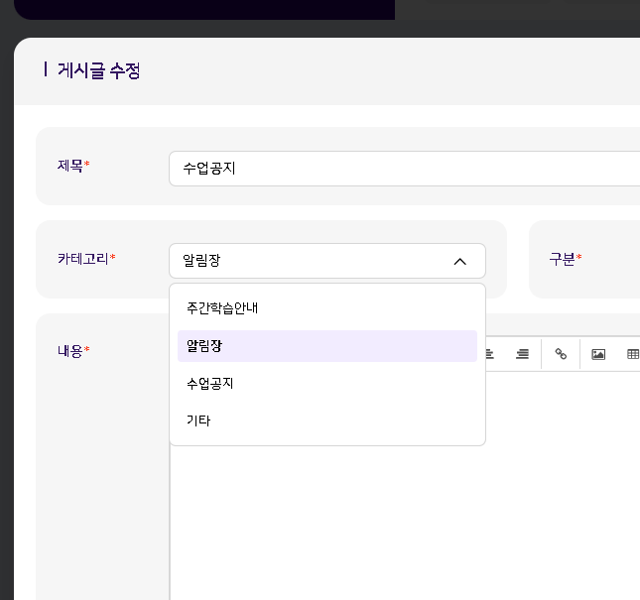Align text right in the editor toolbar

click(522, 354)
